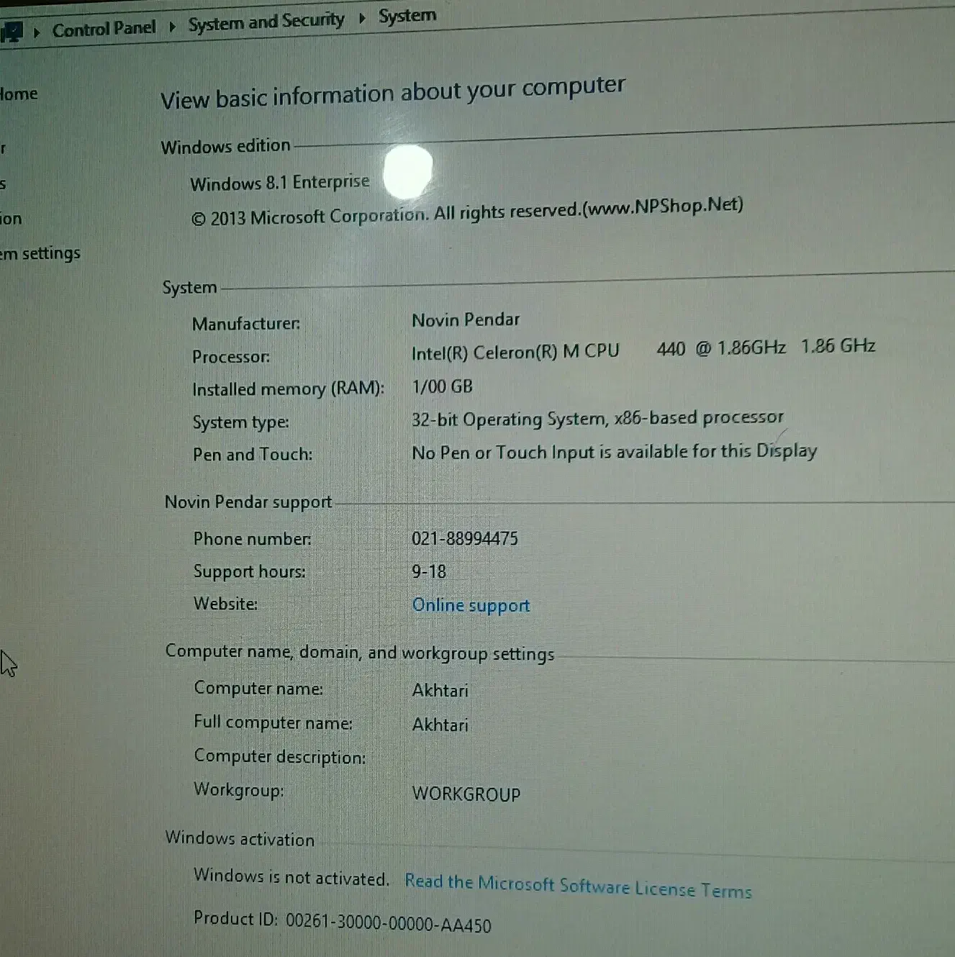Go to Control Panel in the breadcrumb
955x957 pixels.
pos(104,29)
